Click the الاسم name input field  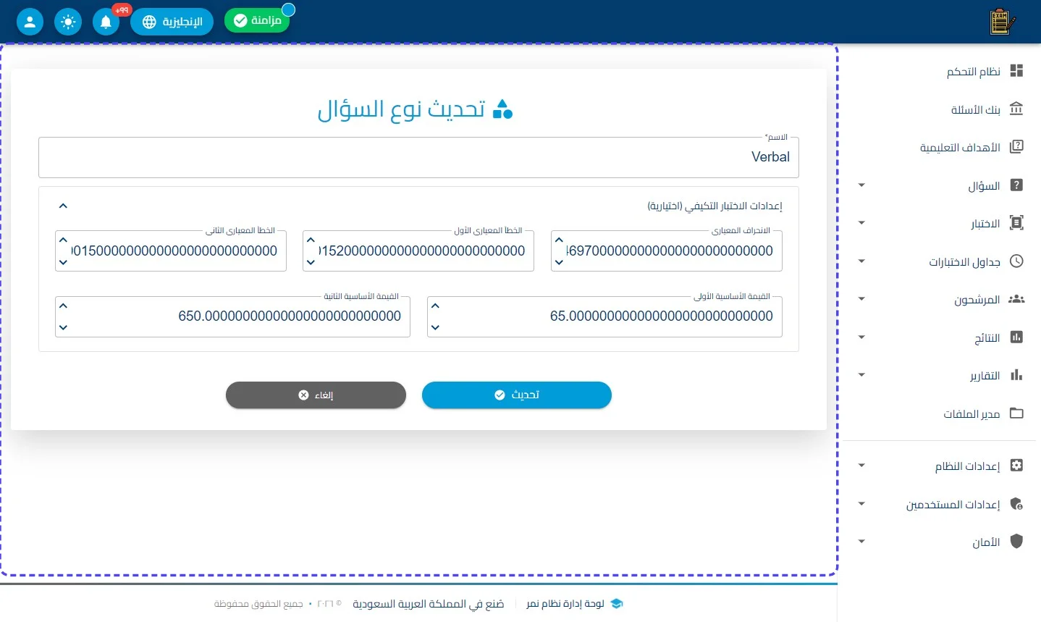coord(418,157)
